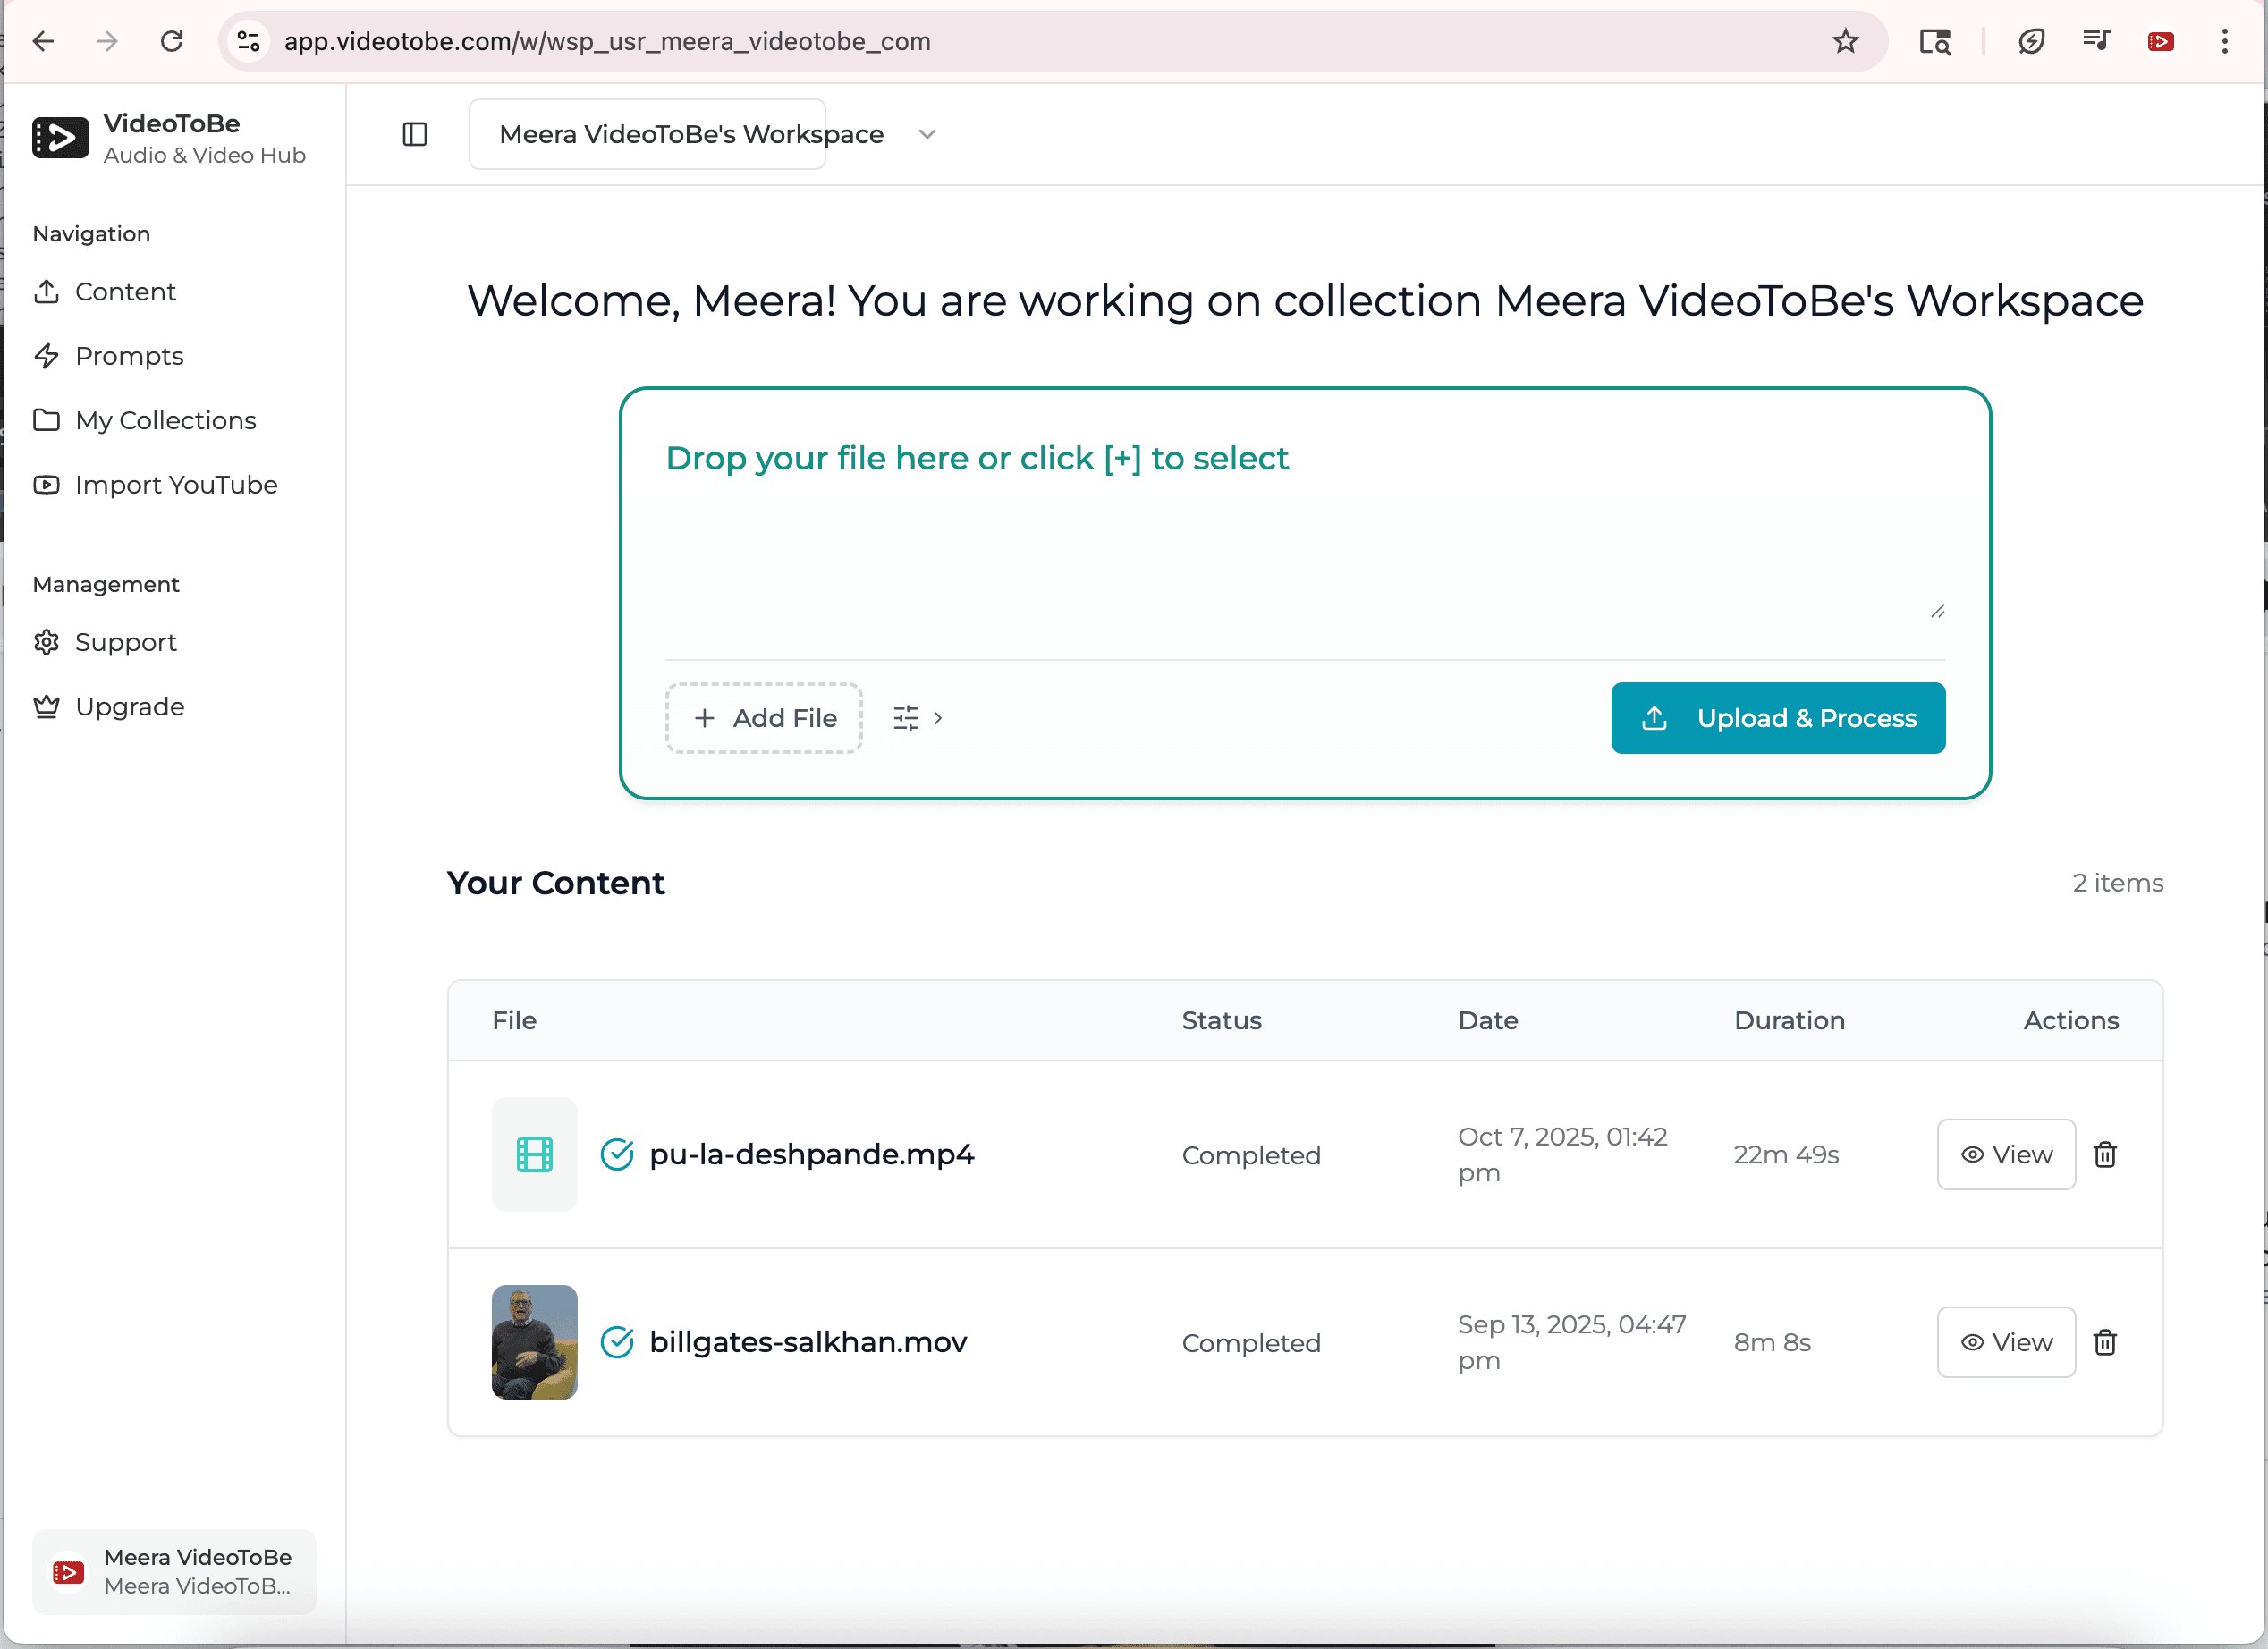The height and width of the screenshot is (1649, 2268).
Task: Click the Completed status check for pu-la-deshpande.mp4
Action: (x=618, y=1154)
